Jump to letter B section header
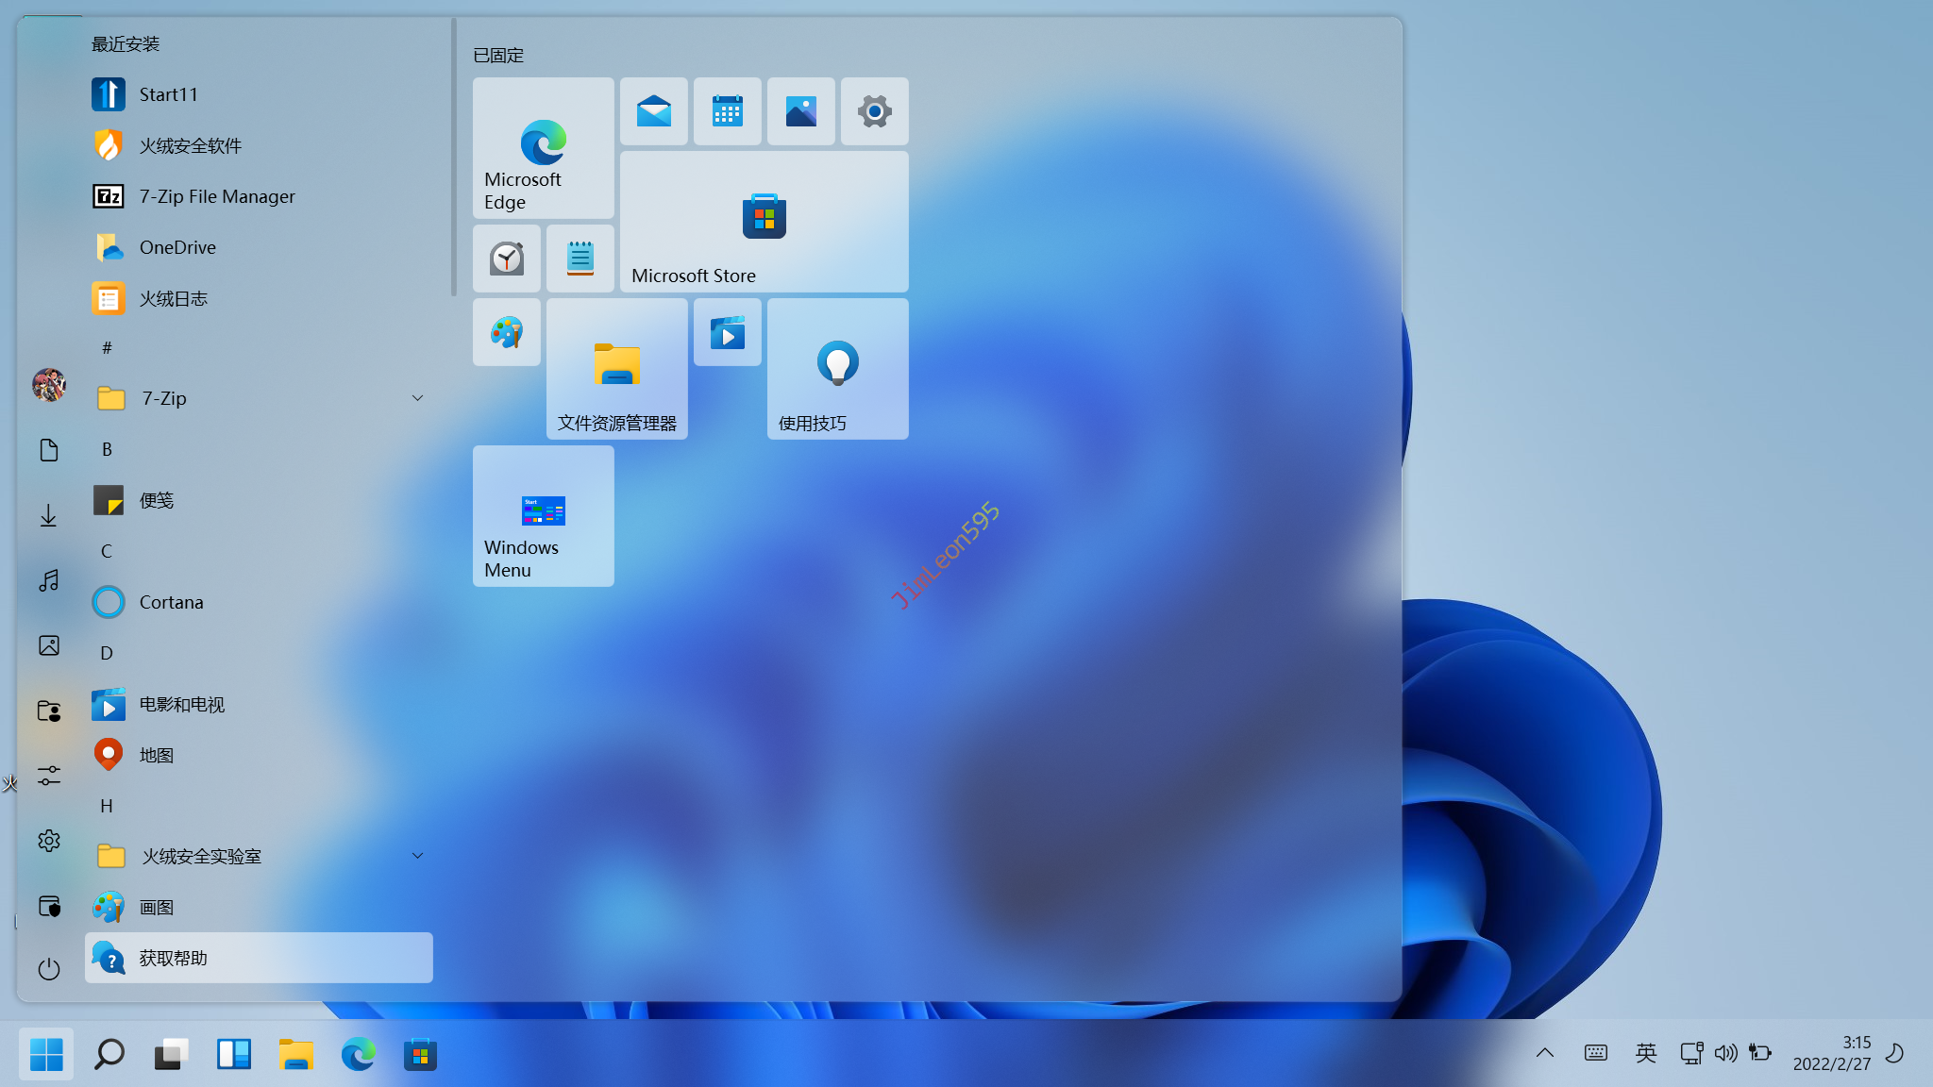The height and width of the screenshot is (1087, 1933). click(x=107, y=449)
